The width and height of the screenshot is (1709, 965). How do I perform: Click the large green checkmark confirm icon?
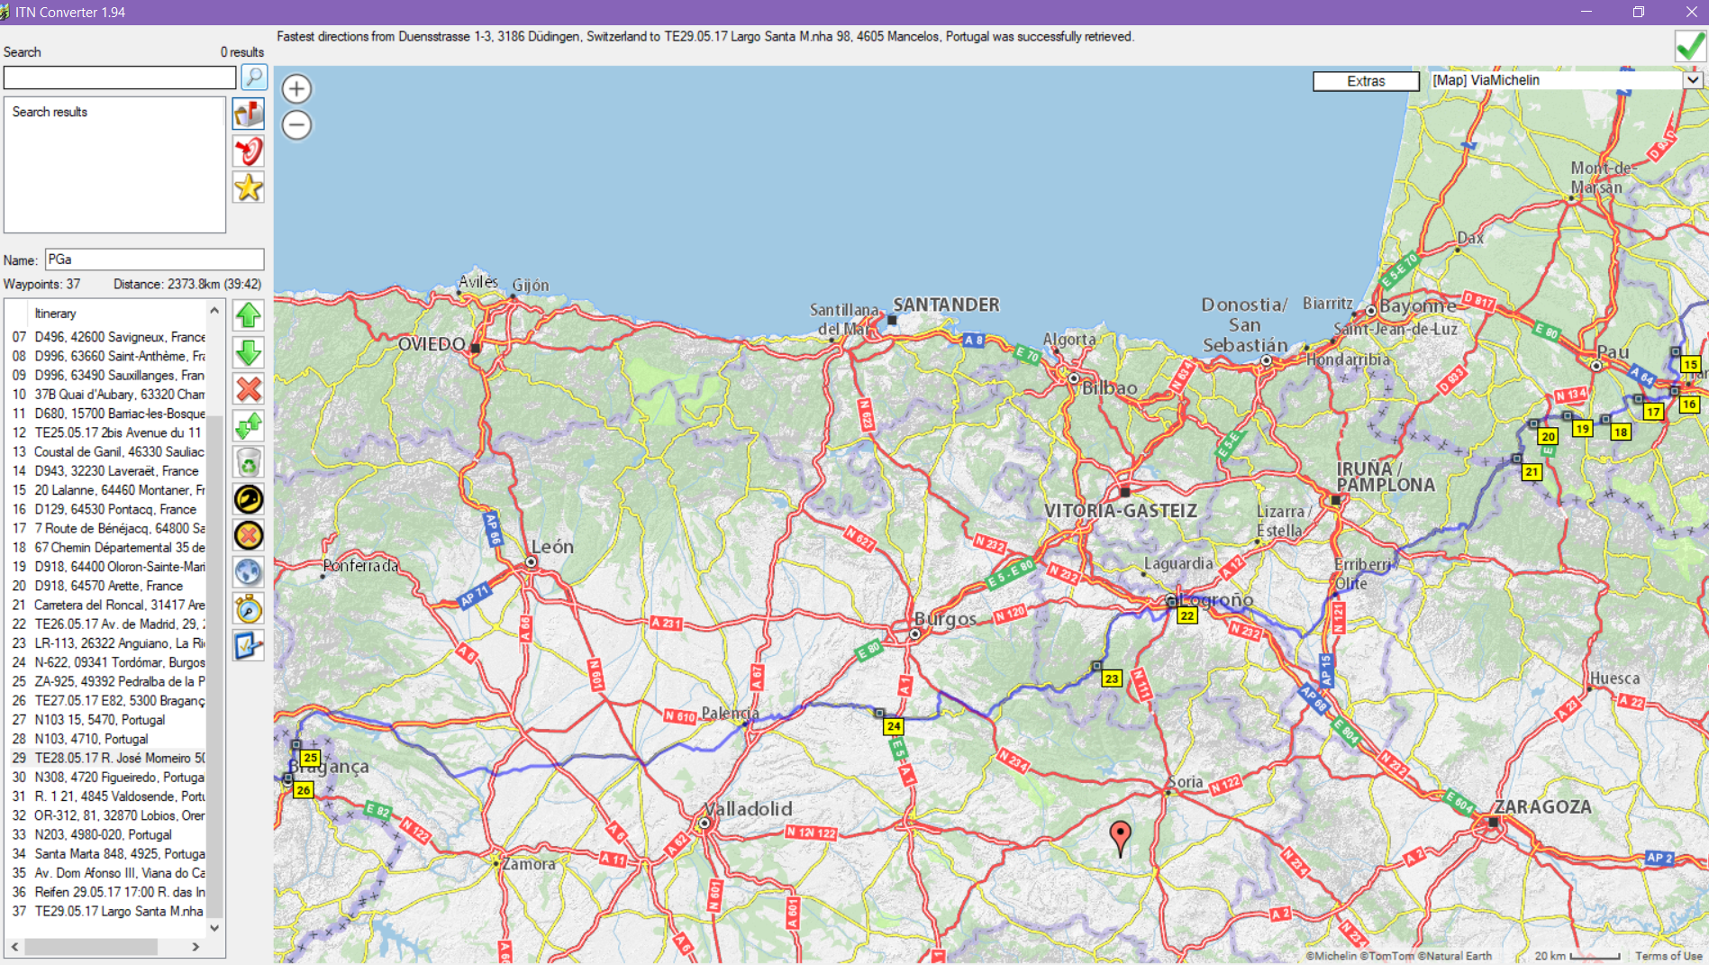pos(1690,46)
